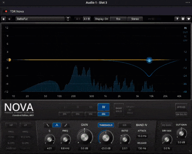This screenshot has width=192, height=154.
Task: Toggle band II ON button
Action: (x=78, y=114)
